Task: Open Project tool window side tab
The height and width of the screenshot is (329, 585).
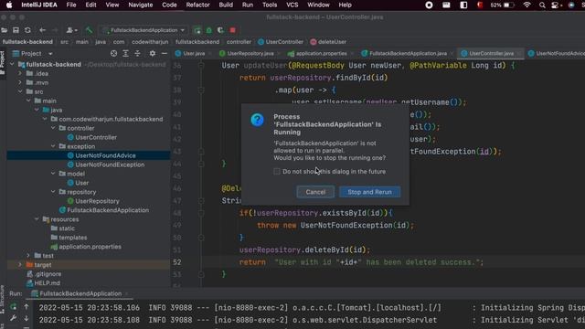Action: (3, 63)
